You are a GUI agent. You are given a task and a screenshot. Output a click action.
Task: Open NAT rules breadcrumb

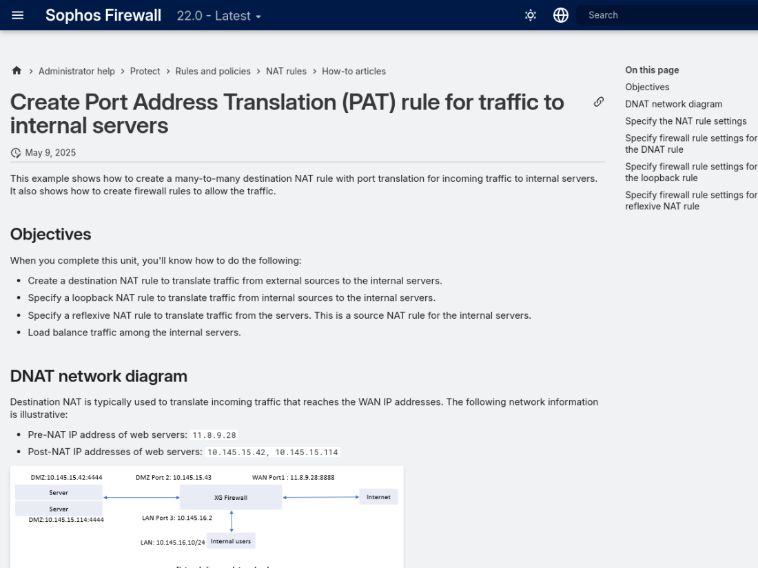(x=286, y=71)
